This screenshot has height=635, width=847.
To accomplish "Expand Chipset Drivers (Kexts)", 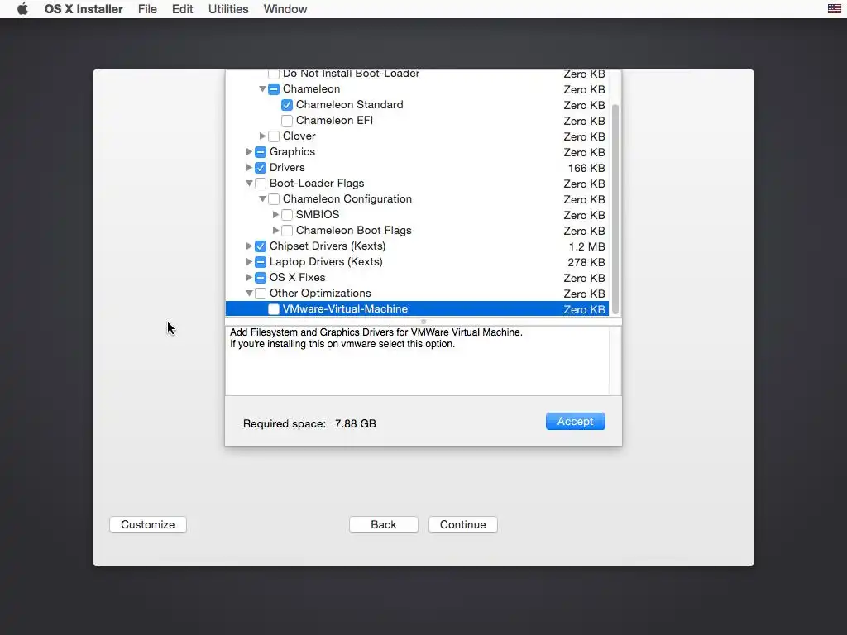I will (249, 246).
